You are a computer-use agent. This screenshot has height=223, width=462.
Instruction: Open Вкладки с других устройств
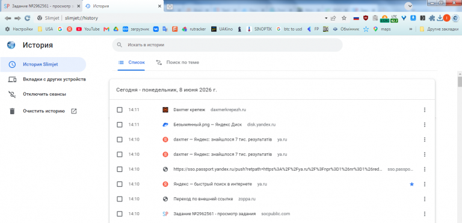tap(47, 79)
